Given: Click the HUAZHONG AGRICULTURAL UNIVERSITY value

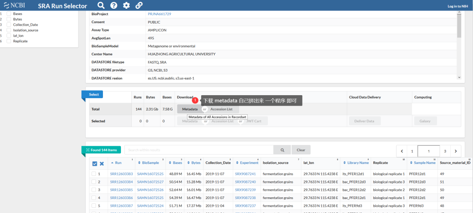Looking at the screenshot, I should [x=182, y=54].
